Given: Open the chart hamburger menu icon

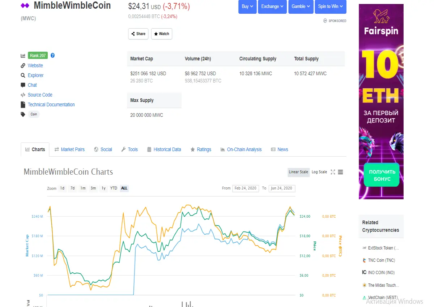Looking at the screenshot, I should (x=340, y=172).
